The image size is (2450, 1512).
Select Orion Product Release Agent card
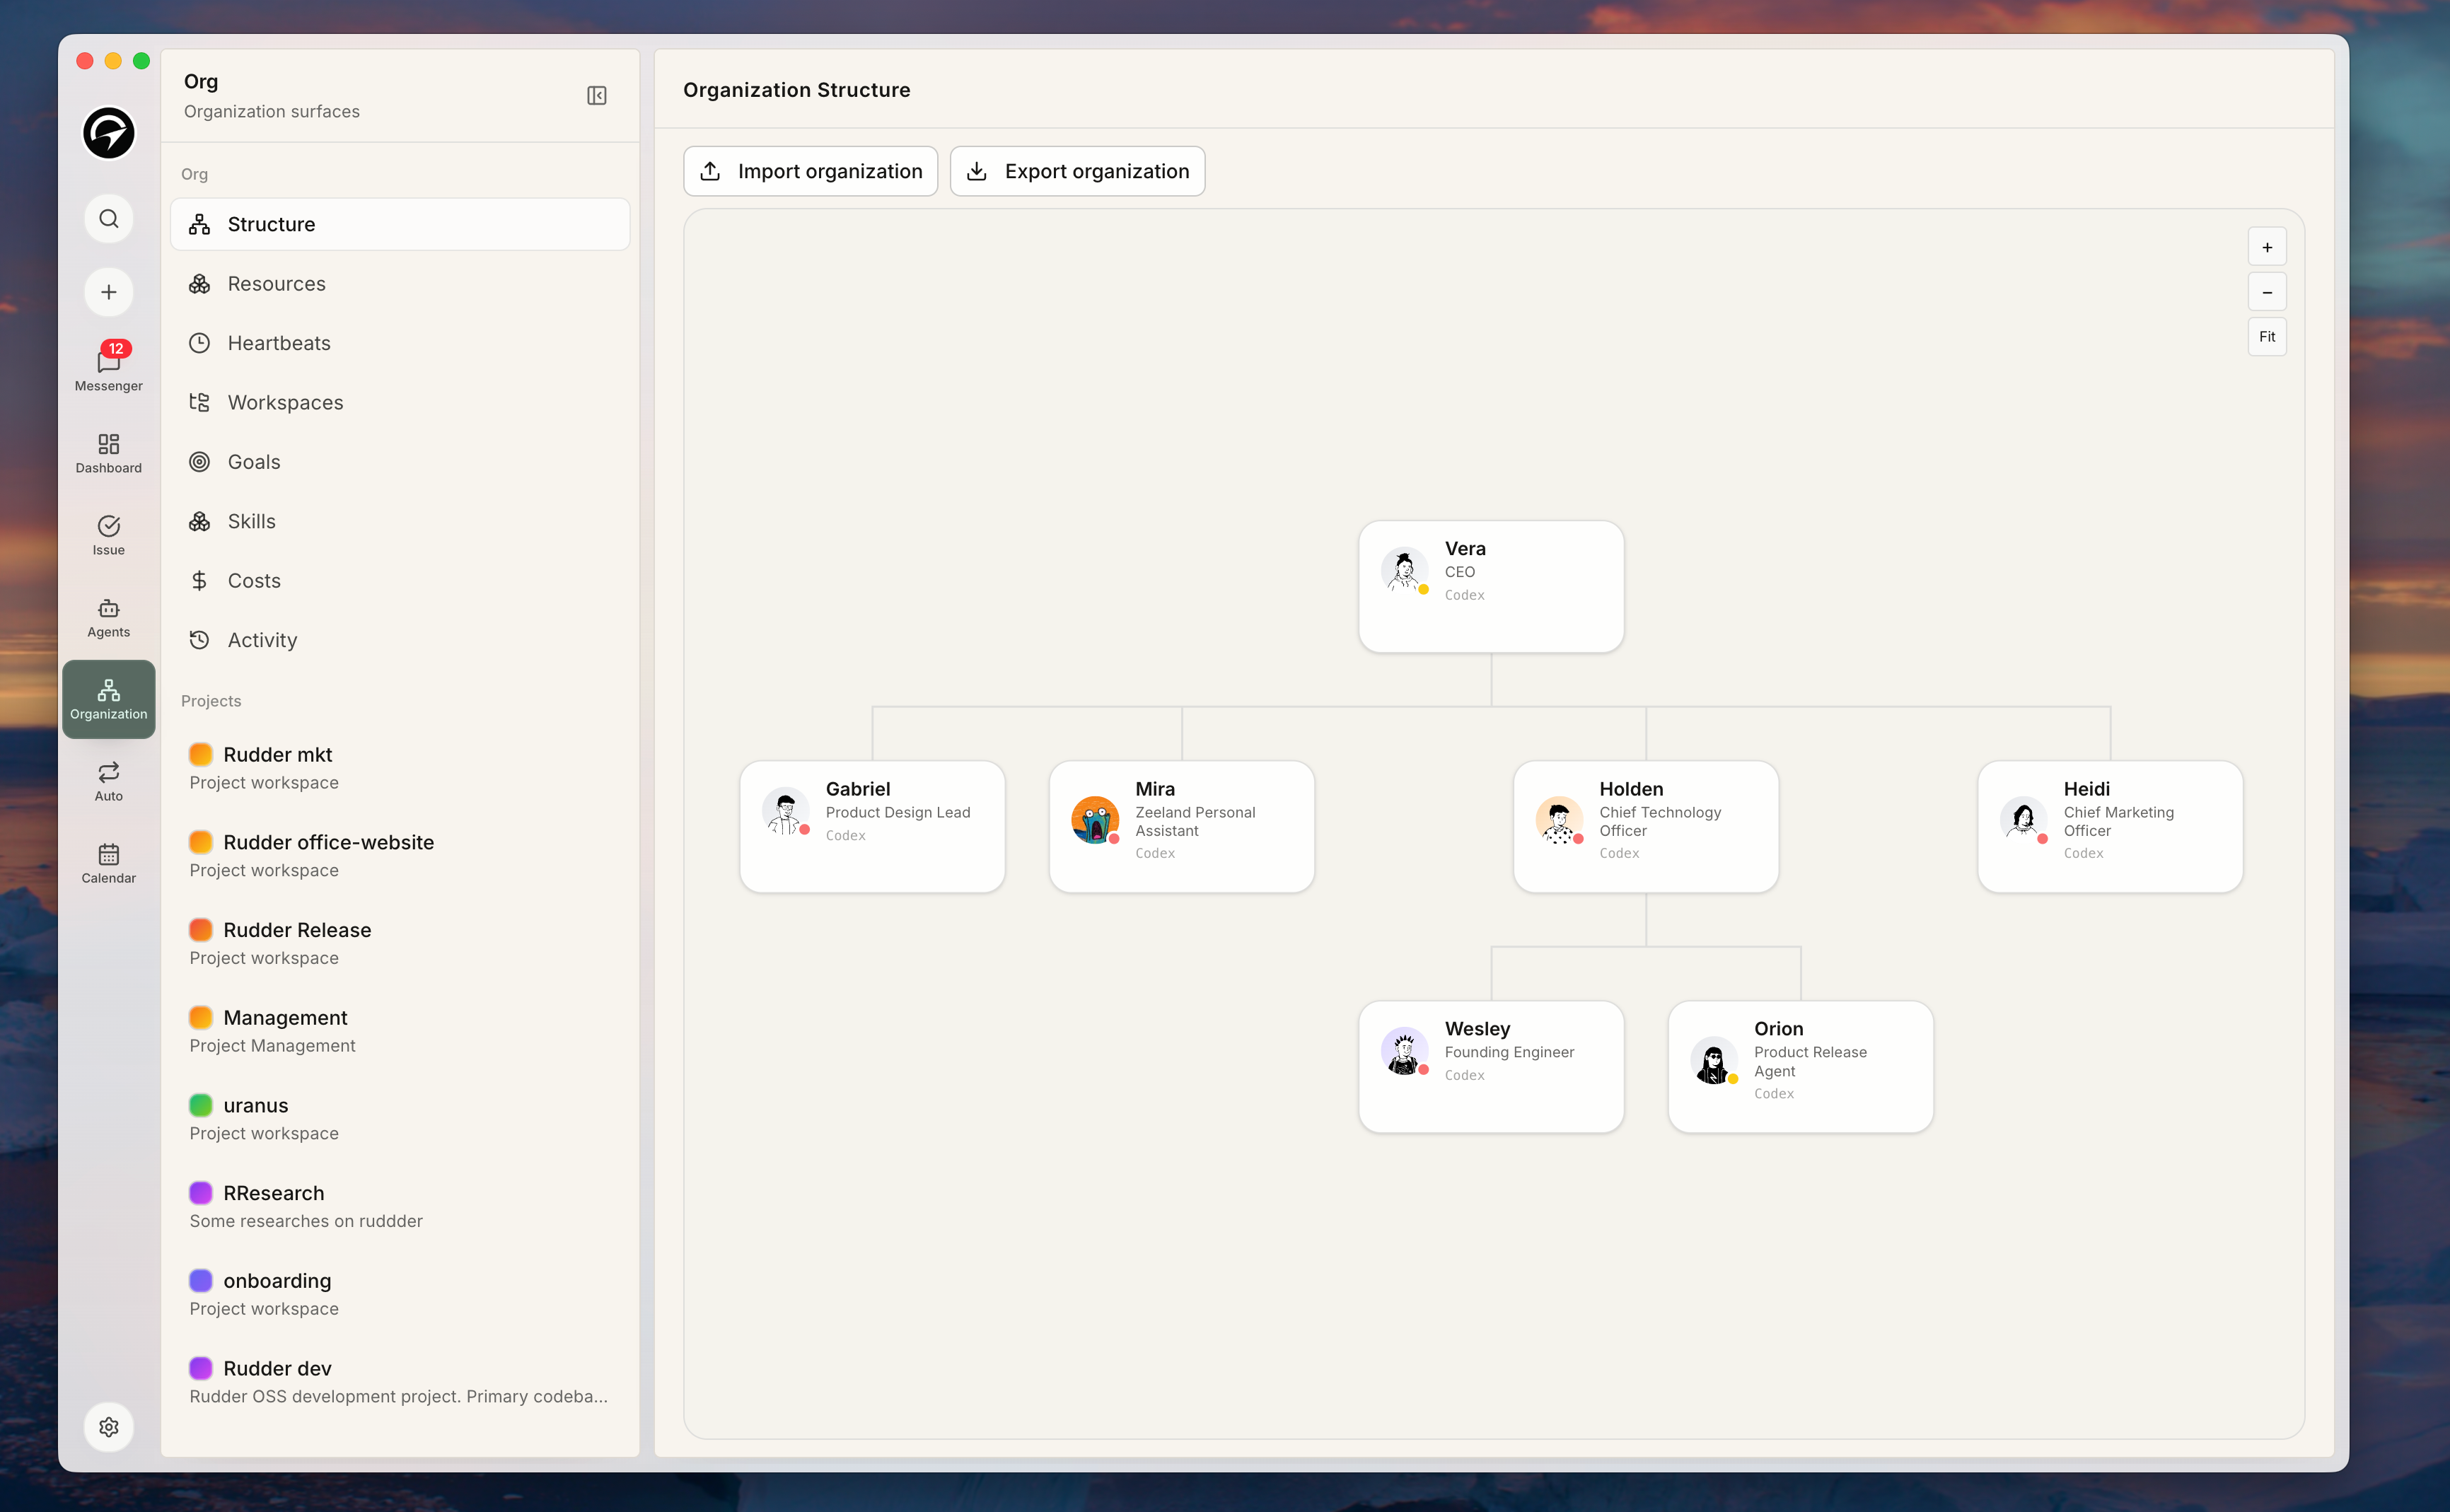(x=1800, y=1067)
